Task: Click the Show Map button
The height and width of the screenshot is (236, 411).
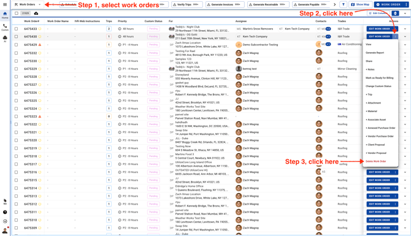Action: coord(360,4)
